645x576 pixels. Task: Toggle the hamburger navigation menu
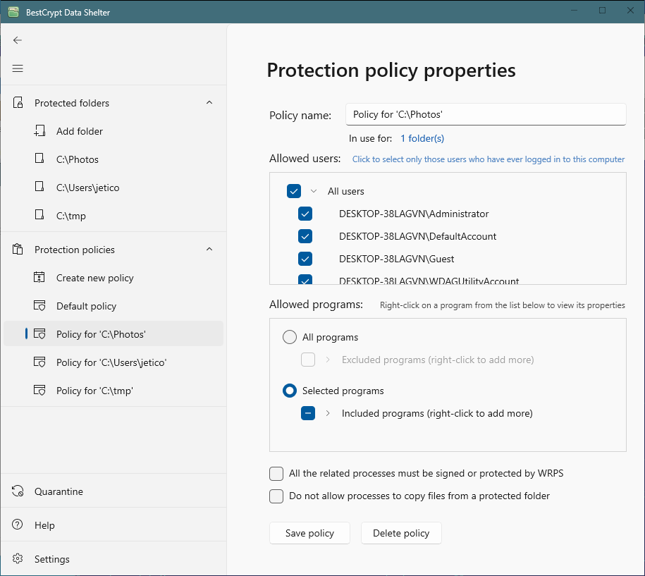[18, 68]
